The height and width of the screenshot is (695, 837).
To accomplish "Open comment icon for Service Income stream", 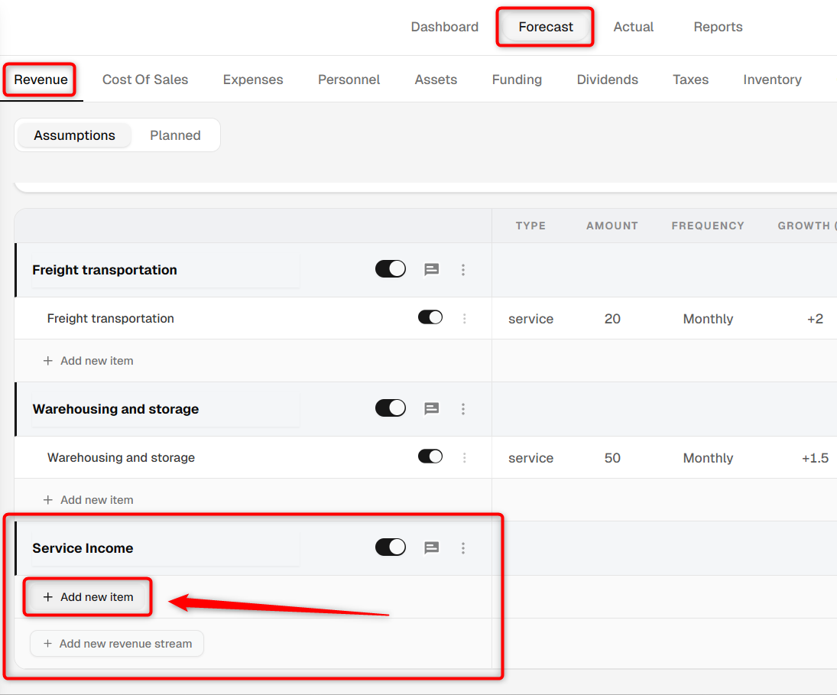I will [431, 547].
